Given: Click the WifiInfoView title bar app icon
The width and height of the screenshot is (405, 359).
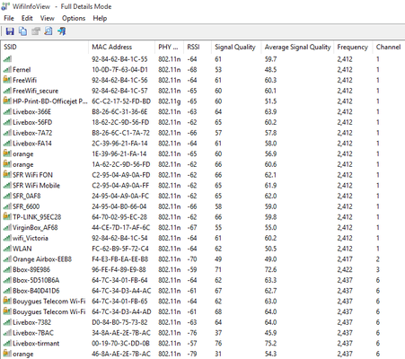Looking at the screenshot, I should pyautogui.click(x=5, y=6).
